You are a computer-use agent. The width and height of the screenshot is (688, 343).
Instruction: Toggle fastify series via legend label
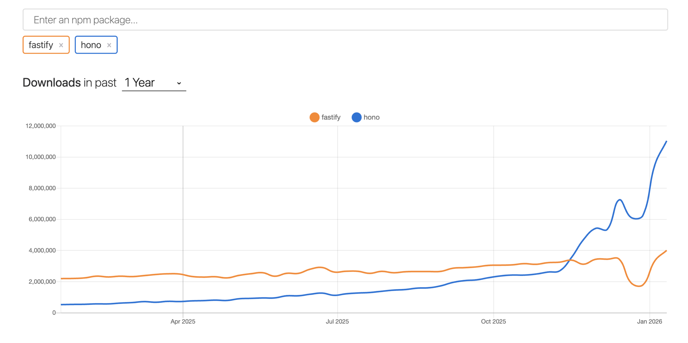(331, 117)
